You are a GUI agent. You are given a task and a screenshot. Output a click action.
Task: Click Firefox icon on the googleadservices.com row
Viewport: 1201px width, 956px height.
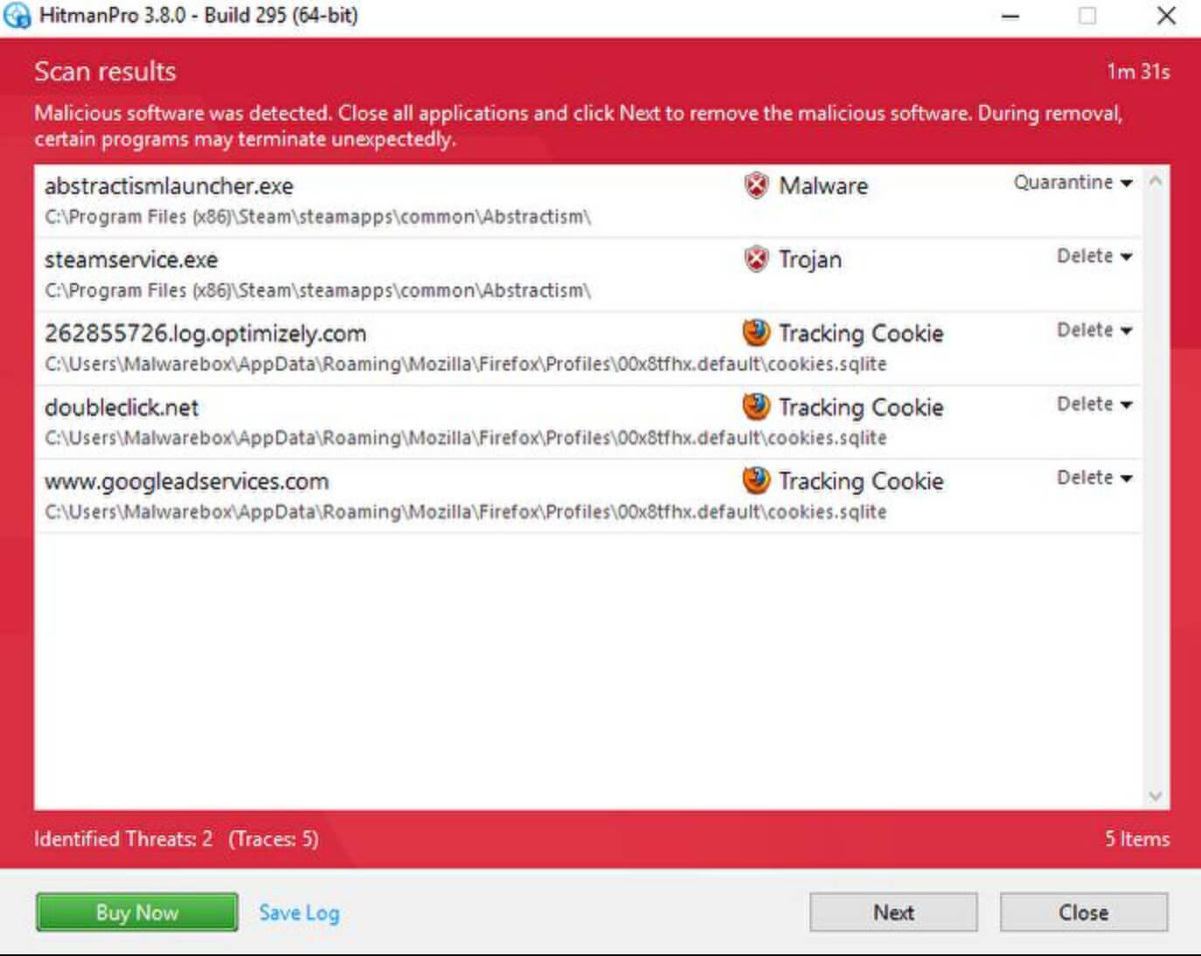point(756,480)
